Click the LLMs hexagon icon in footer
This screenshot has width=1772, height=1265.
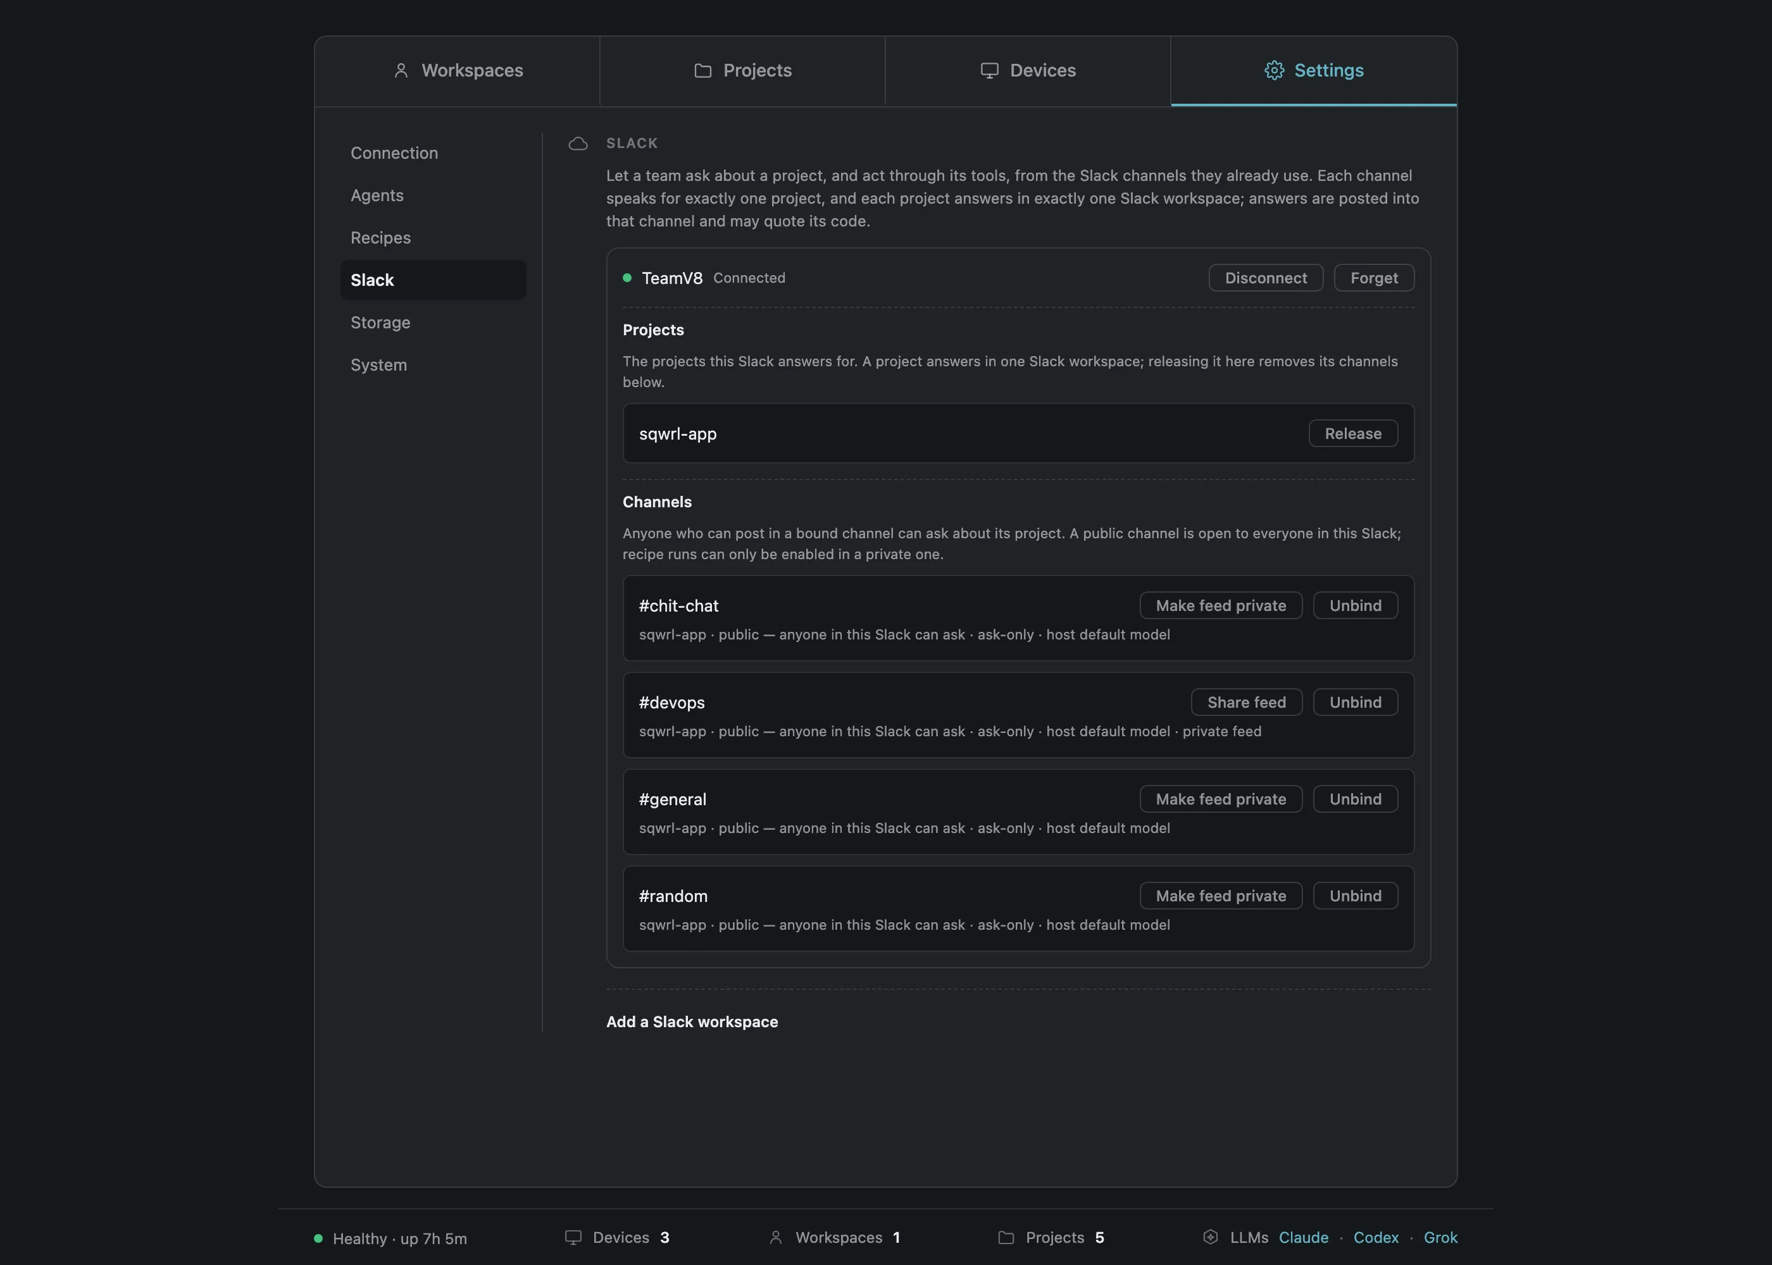1210,1237
